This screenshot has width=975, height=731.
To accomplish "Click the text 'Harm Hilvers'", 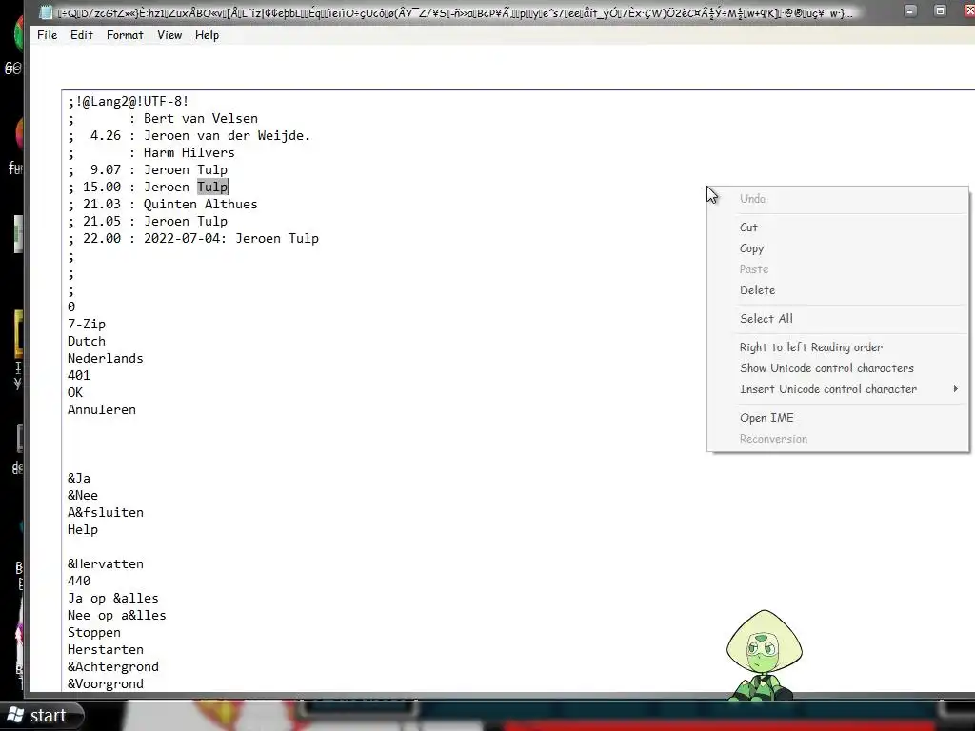I will click(189, 153).
